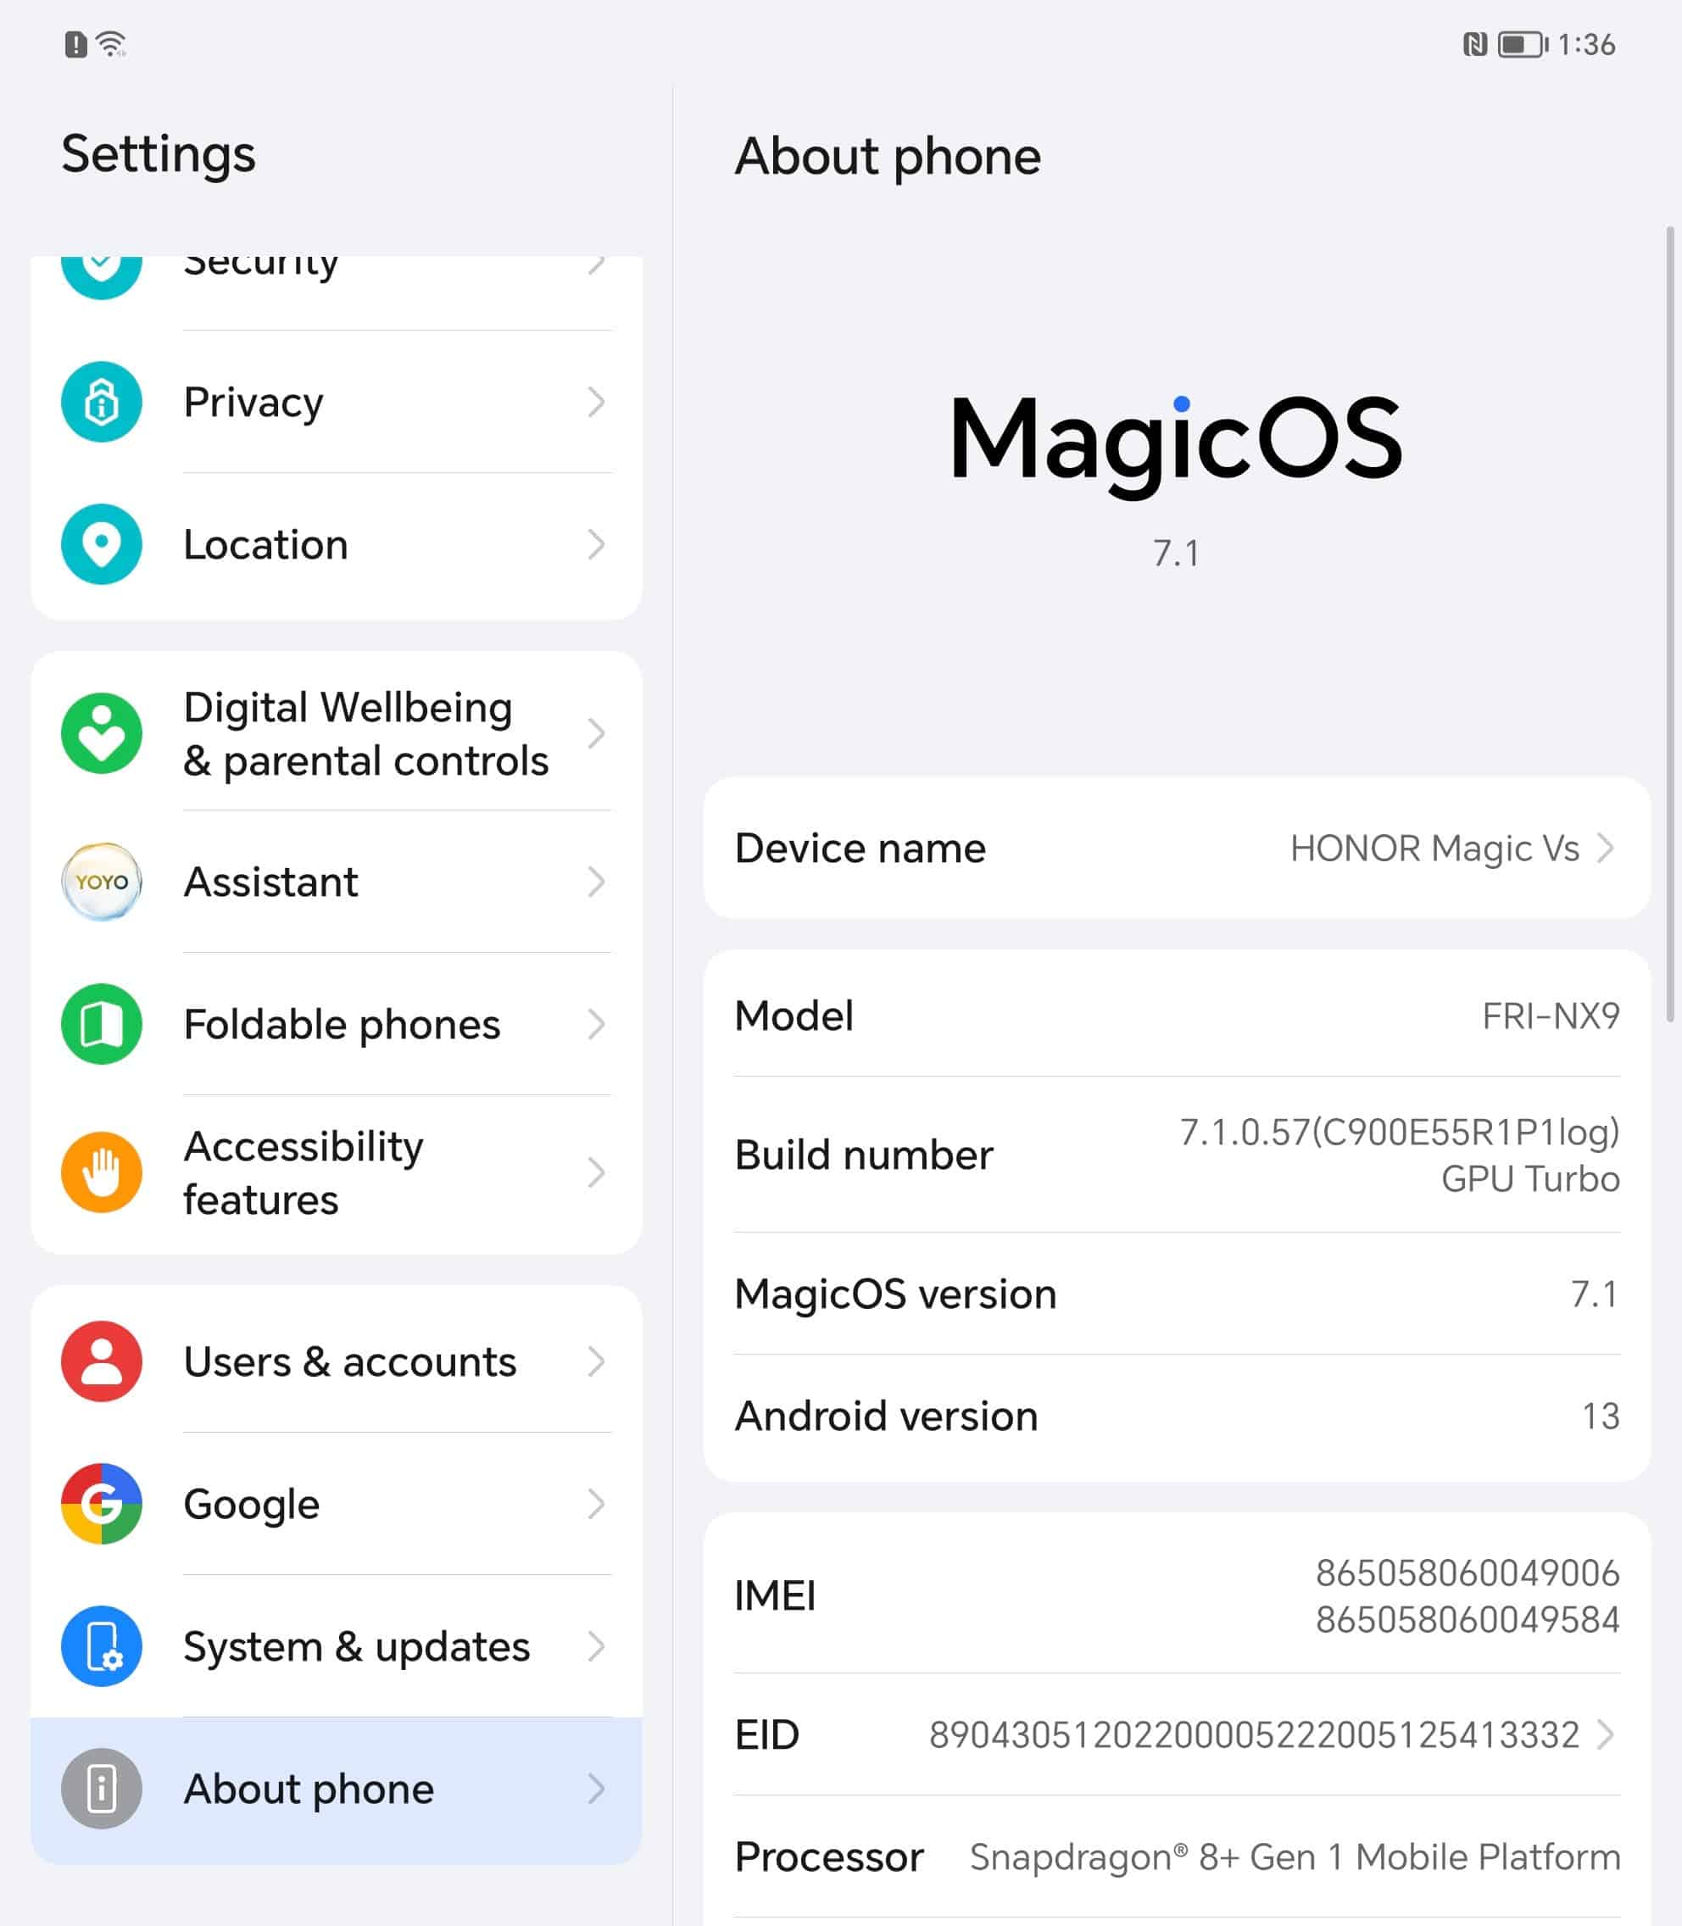Toggle Wi-Fi status icon
Image resolution: width=1682 pixels, height=1926 pixels.
pos(118,41)
